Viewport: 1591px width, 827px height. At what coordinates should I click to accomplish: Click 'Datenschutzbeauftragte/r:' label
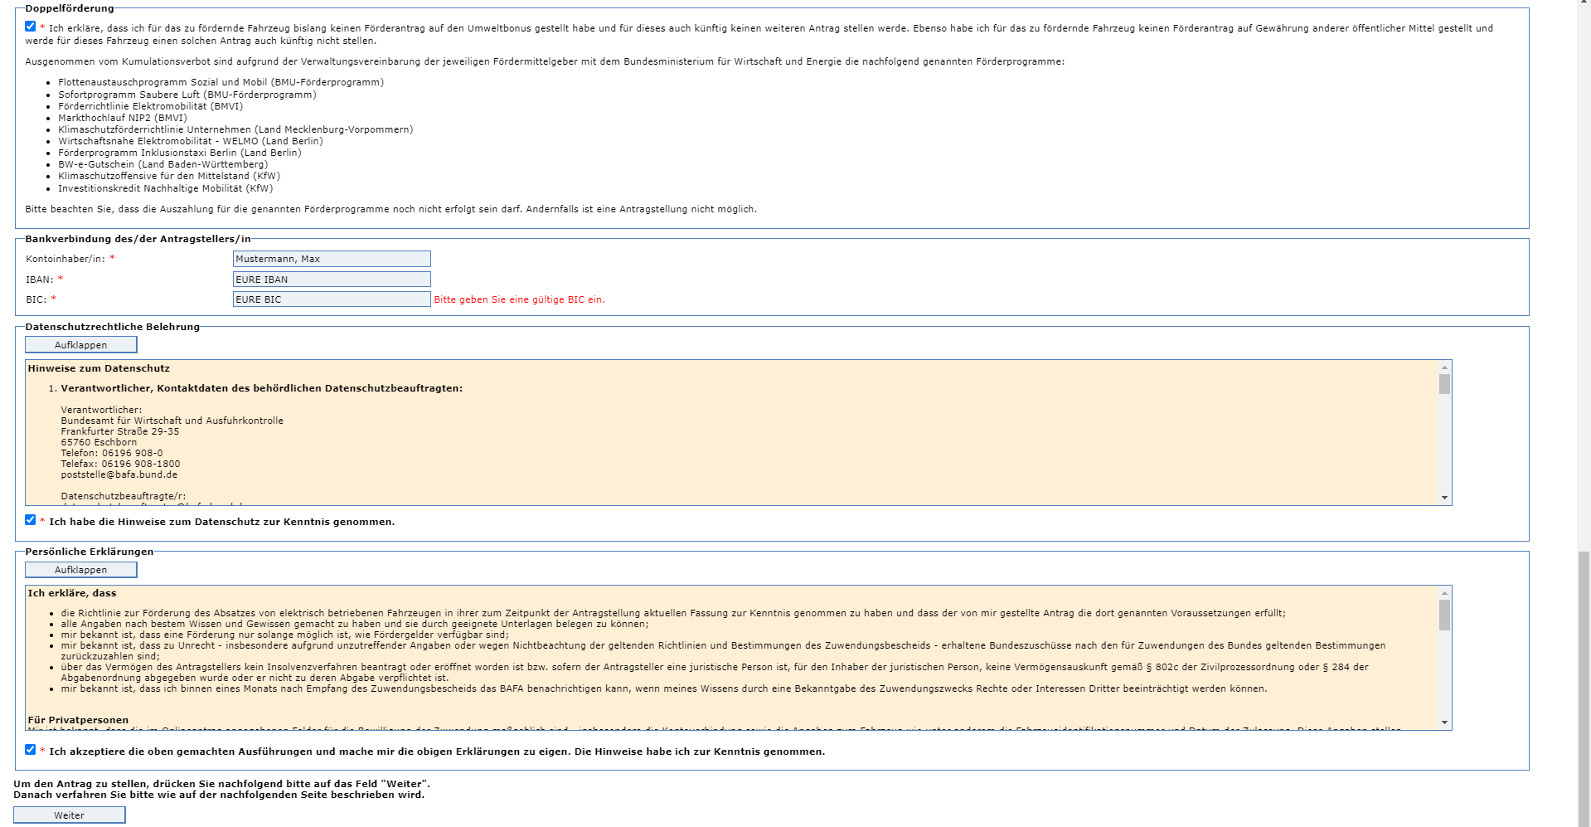124,496
